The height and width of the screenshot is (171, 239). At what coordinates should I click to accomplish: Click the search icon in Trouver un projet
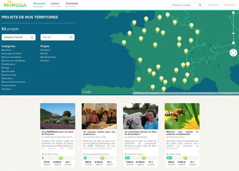[200, 5]
